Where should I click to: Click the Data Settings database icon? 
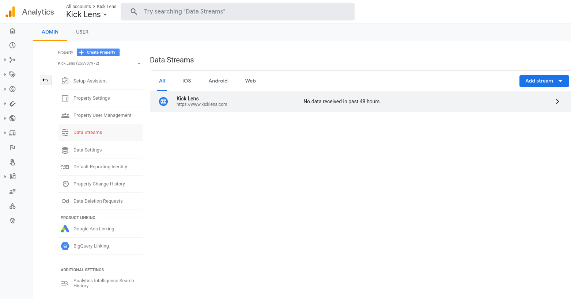[65, 150]
